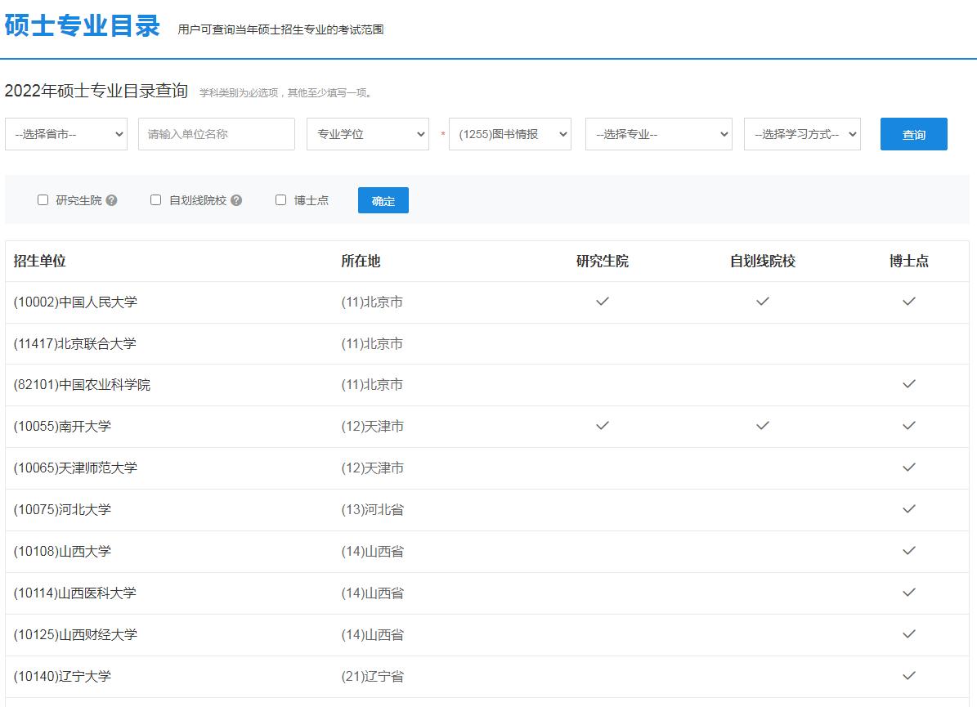The width and height of the screenshot is (977, 707).
Task: Click 研究生院 checkmark in 中国人民大学 row
Action: click(603, 302)
